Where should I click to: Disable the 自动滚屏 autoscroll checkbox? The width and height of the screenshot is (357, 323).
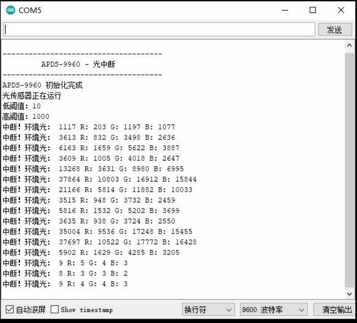[9, 309]
